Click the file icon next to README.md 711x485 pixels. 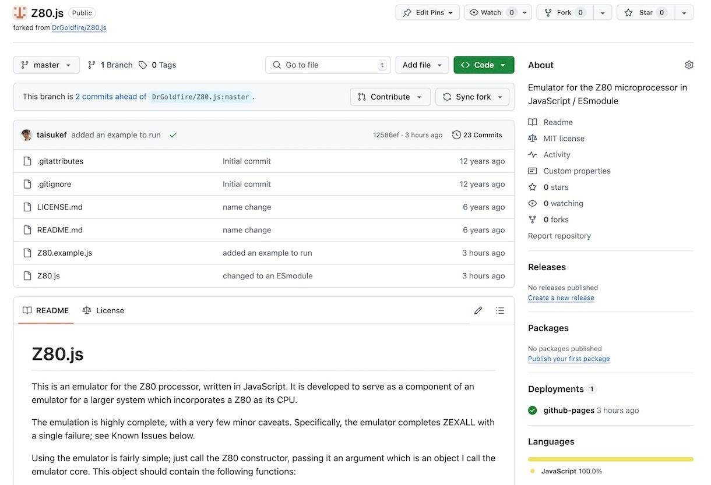27,230
